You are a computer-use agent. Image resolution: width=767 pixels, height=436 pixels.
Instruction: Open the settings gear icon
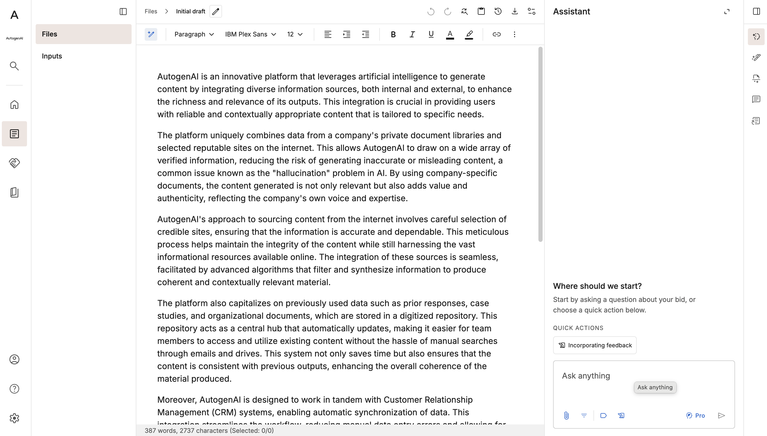[x=14, y=418]
